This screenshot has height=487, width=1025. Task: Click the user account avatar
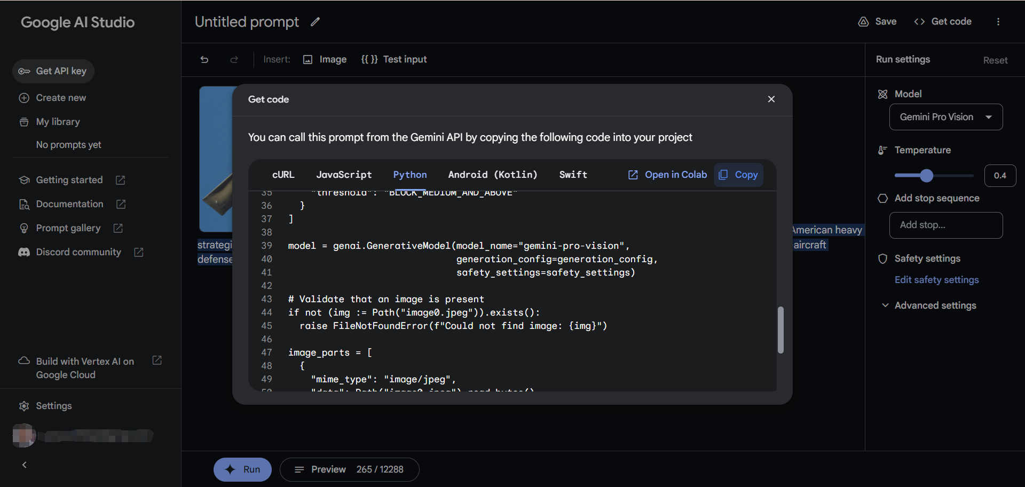coord(24,435)
